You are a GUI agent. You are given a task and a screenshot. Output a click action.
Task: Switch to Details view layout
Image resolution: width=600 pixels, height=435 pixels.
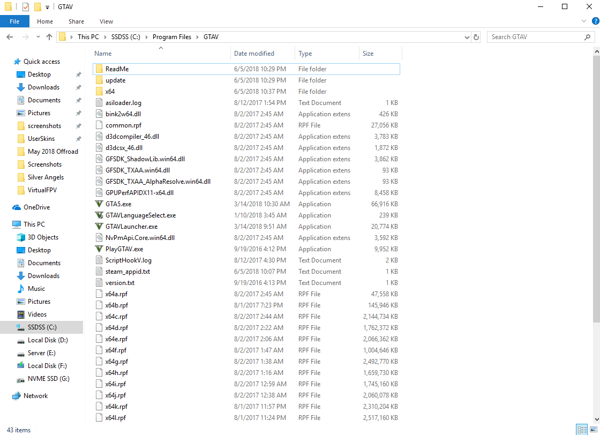click(582, 430)
